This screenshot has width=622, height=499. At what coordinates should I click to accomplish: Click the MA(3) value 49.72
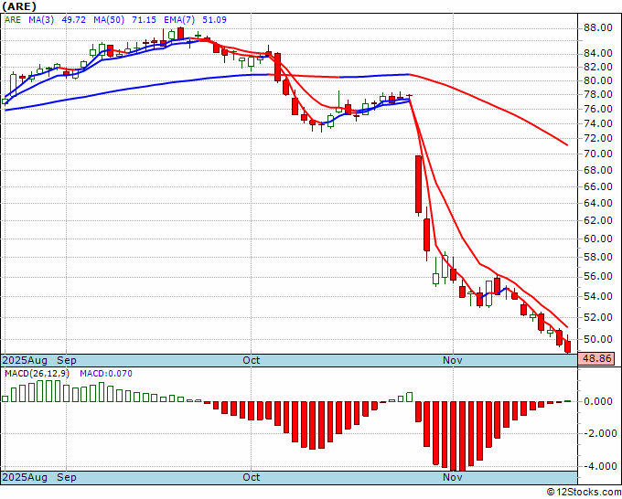[x=74, y=20]
